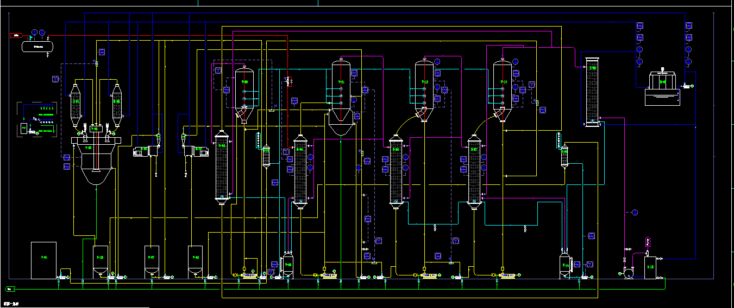The width and height of the screenshot is (734, 308).
Task: Select the red valve symbol on drawing
Action: click(x=288, y=82)
